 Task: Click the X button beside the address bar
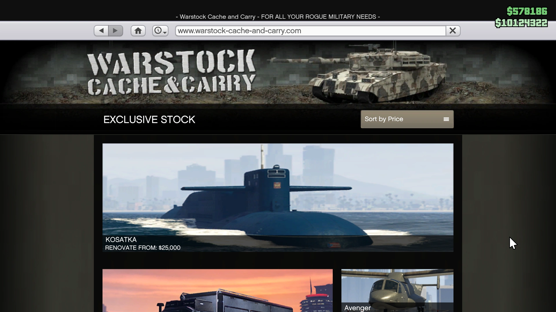coord(453,31)
